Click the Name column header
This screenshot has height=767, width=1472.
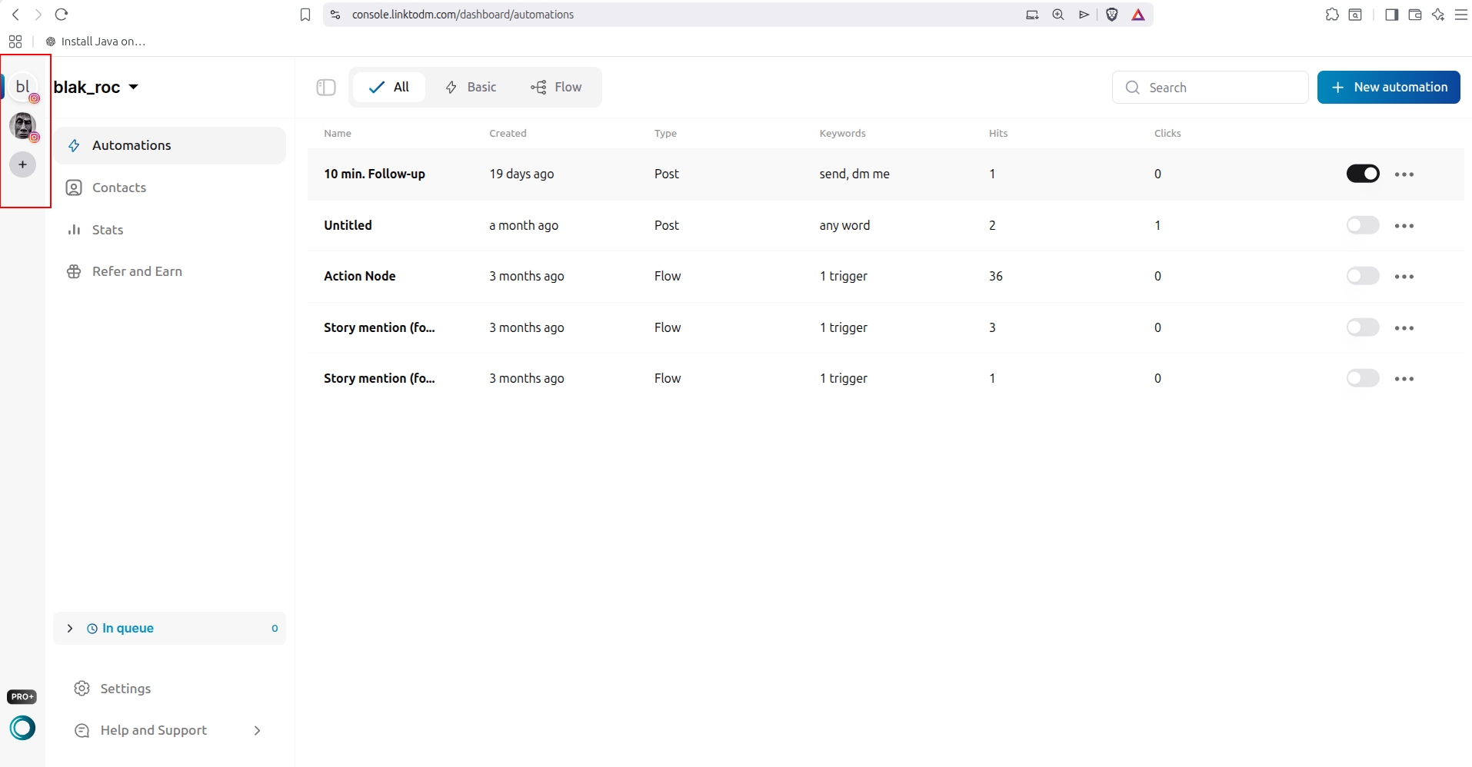coord(337,133)
